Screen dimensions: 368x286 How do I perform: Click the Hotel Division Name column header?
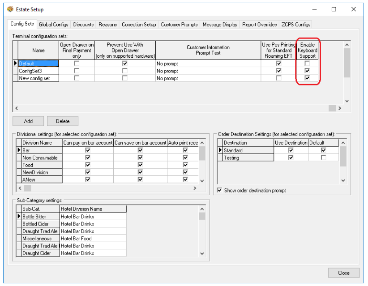(93, 209)
